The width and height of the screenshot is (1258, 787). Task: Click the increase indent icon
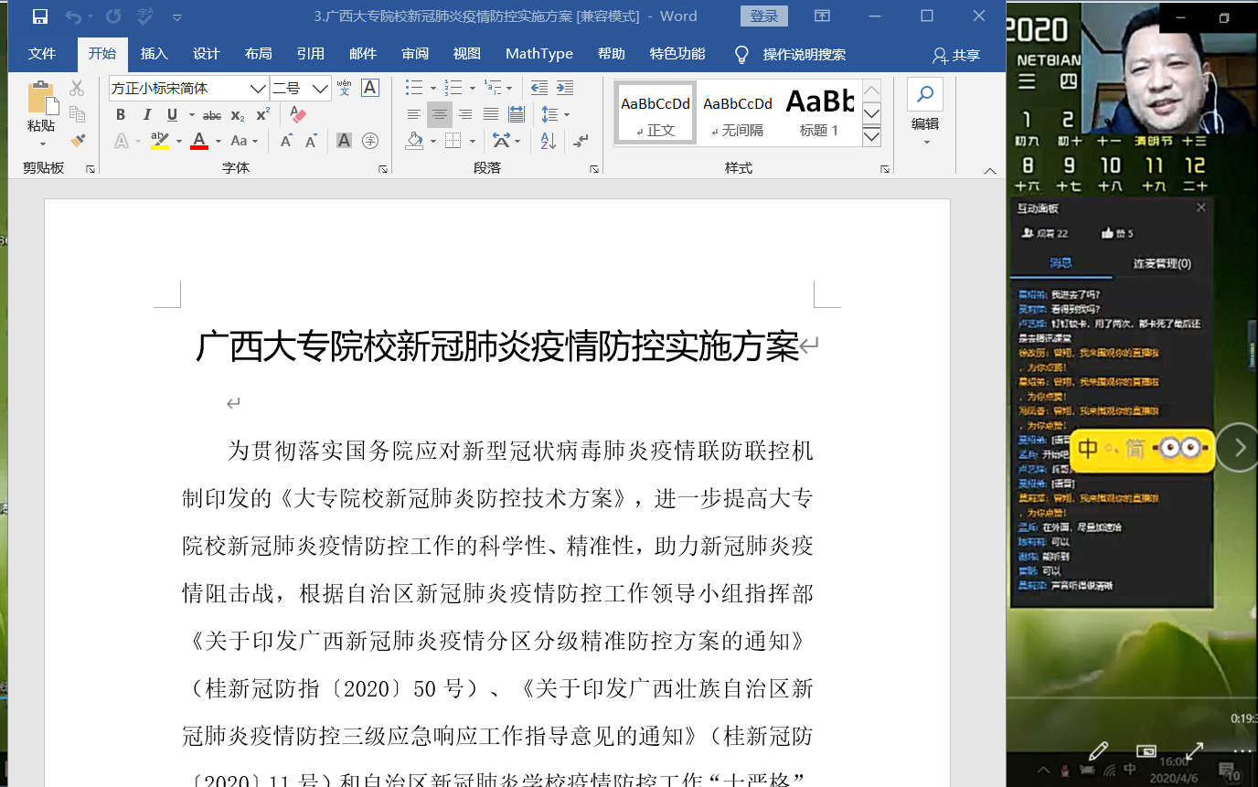(x=565, y=89)
